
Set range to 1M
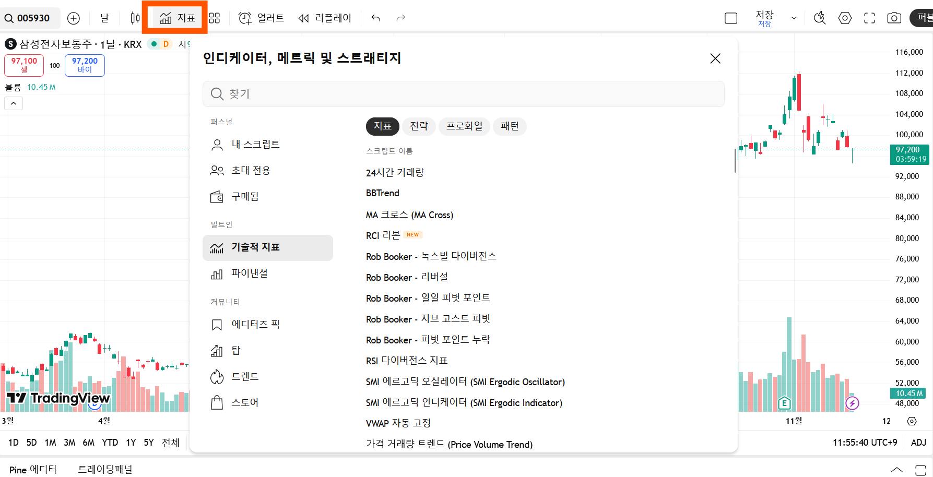tap(50, 443)
